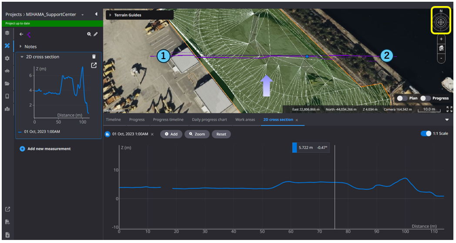456x243 pixels.
Task: Turn off the 1:1 Scale switch
Action: click(426, 133)
